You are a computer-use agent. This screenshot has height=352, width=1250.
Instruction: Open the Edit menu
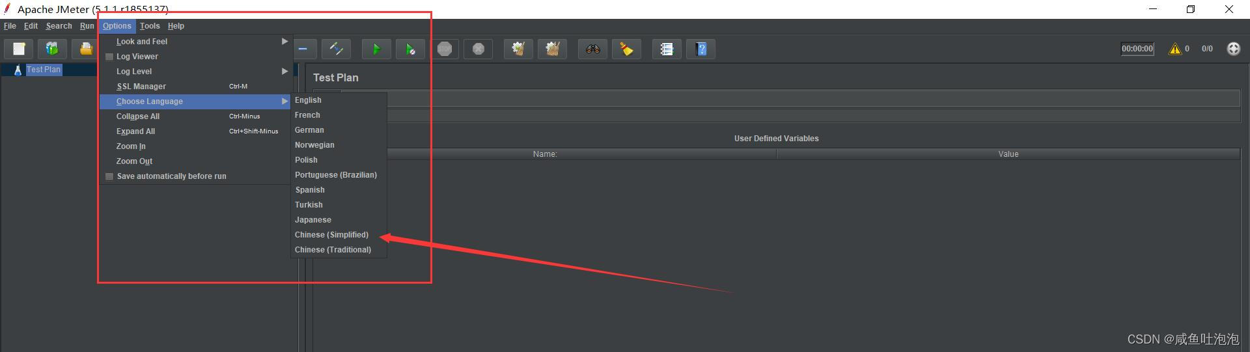[31, 26]
